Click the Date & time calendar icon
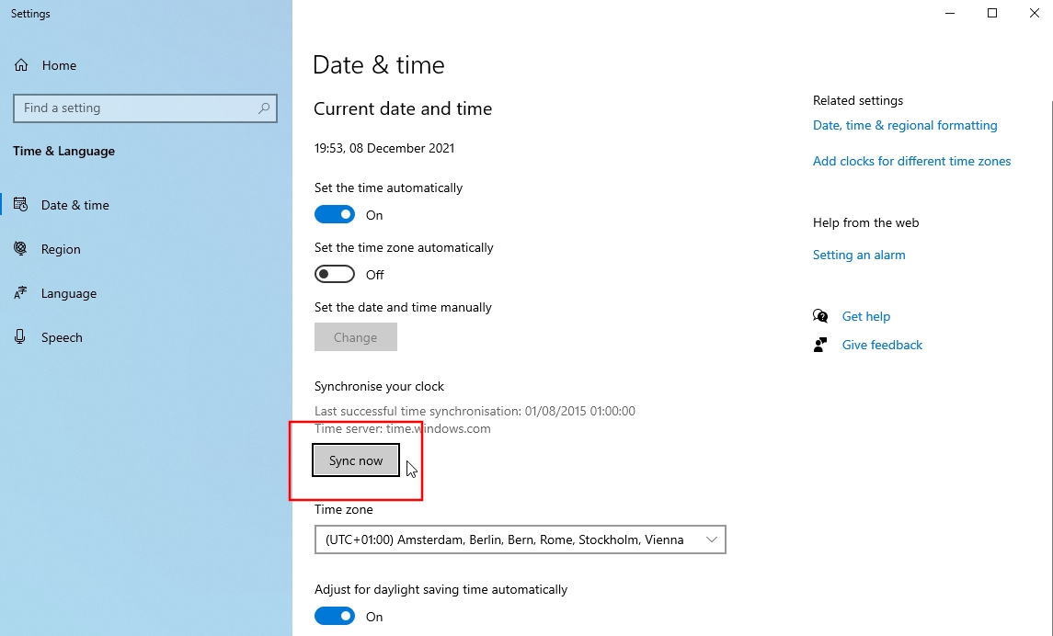 [x=21, y=205]
